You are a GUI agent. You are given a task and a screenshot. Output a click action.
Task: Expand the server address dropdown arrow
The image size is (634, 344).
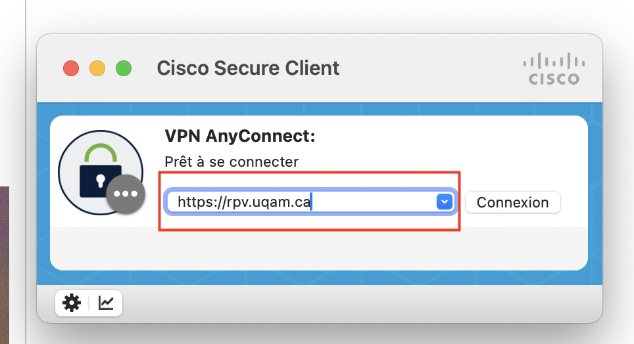click(445, 202)
